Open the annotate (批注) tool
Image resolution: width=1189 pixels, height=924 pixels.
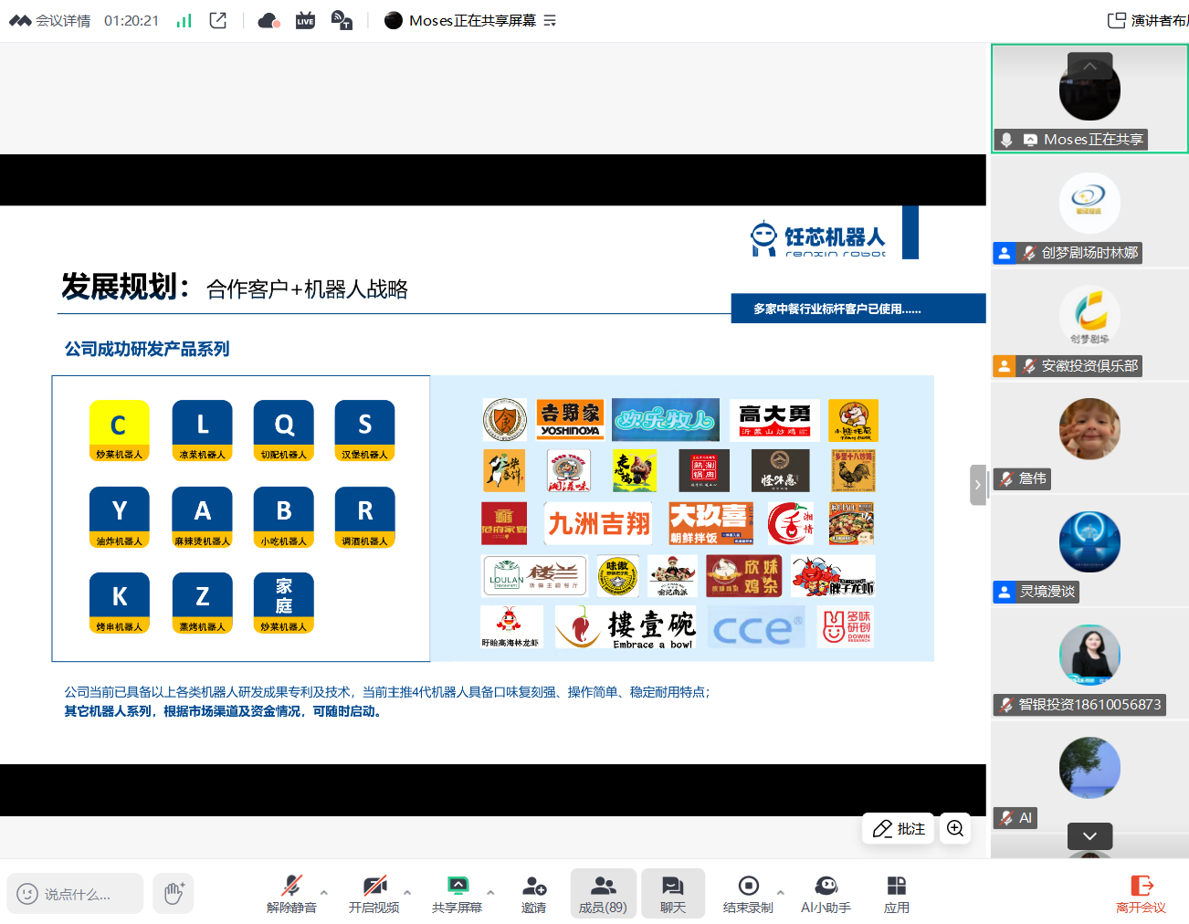coord(899,828)
